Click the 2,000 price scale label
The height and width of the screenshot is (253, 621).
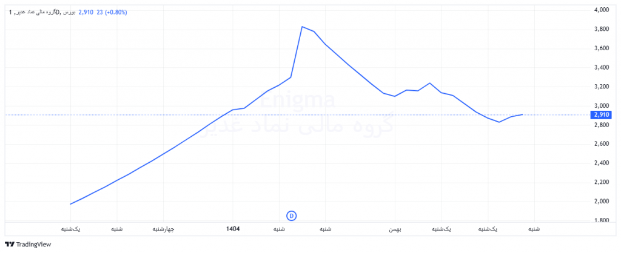601,202
